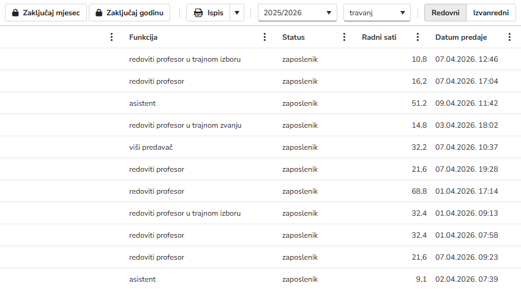Open Status column options menu

[344, 37]
